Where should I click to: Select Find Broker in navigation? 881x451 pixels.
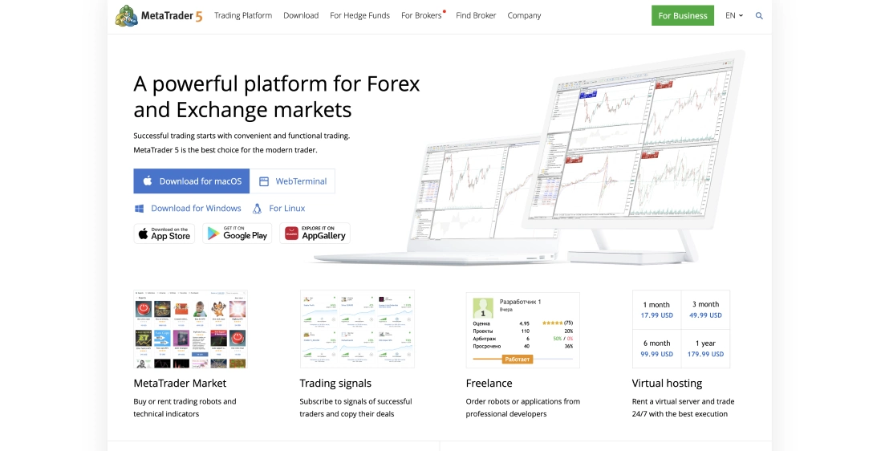point(476,16)
